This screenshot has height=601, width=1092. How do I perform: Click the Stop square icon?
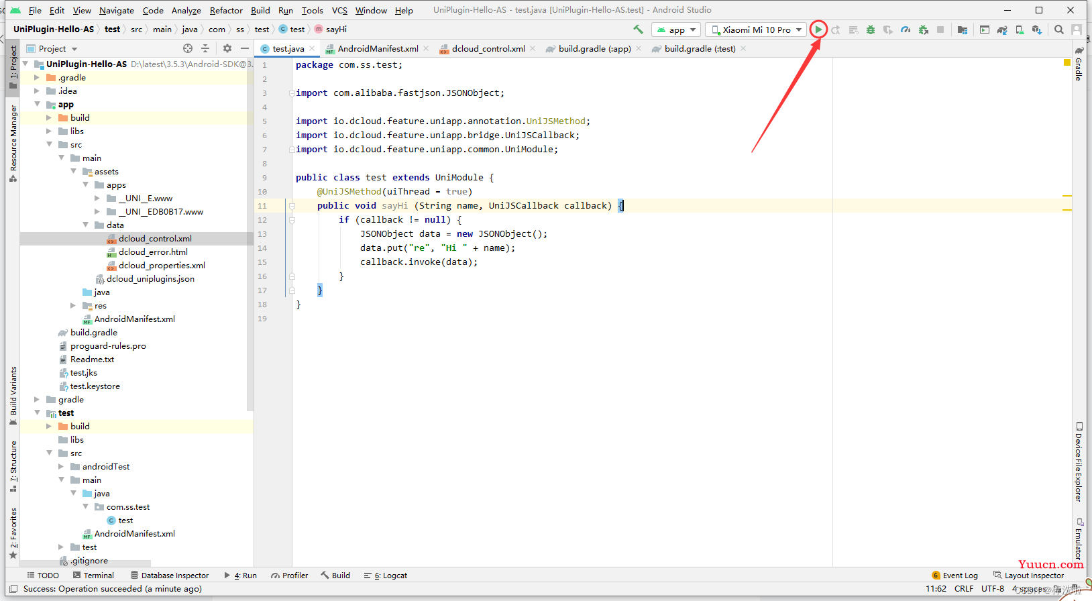(940, 30)
